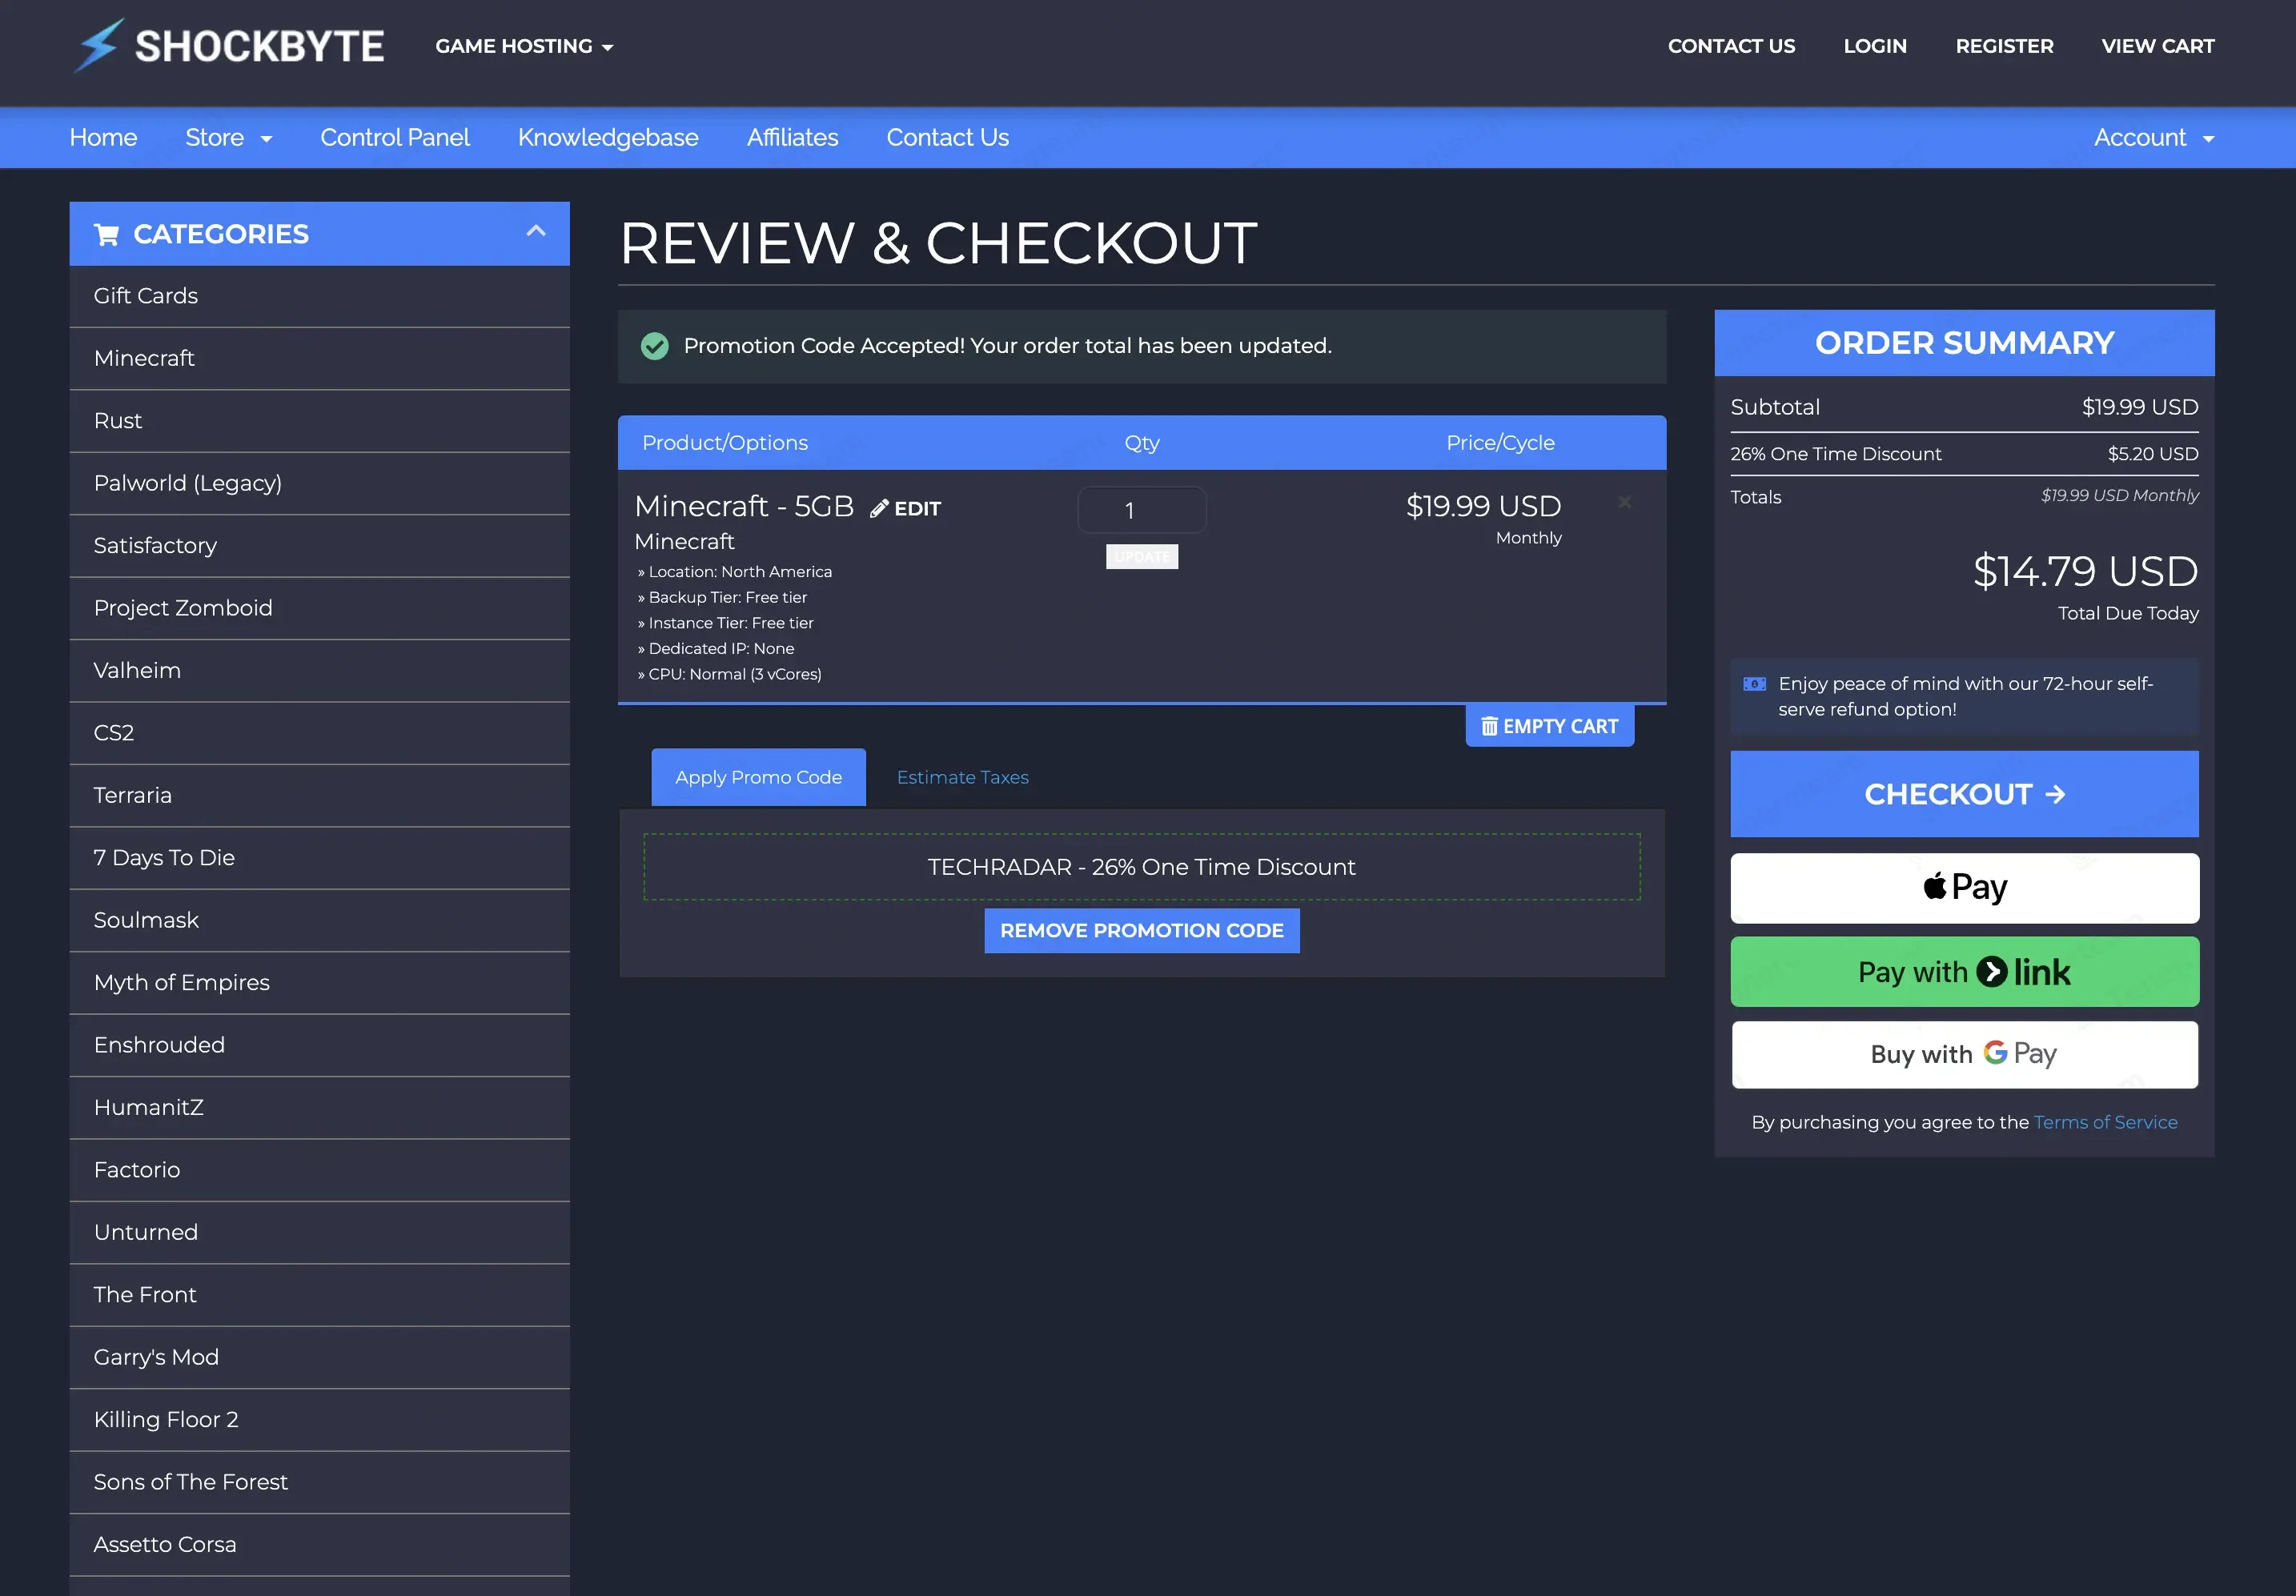This screenshot has width=2296, height=1596.
Task: Click Buy with Google Pay button
Action: [1964, 1054]
